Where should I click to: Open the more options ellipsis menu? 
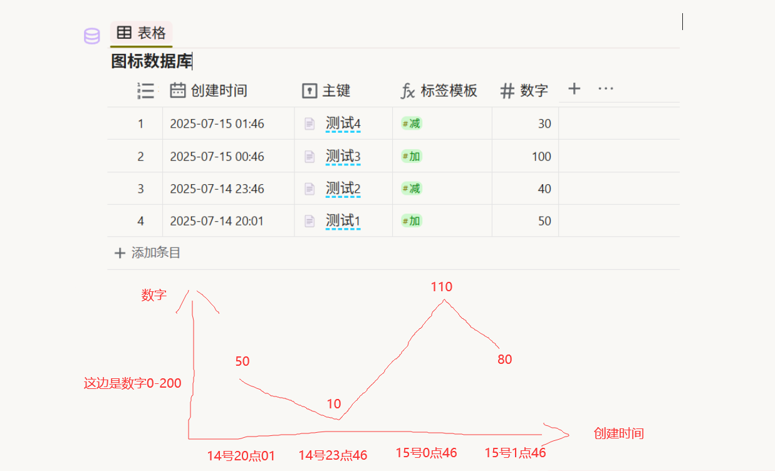(x=606, y=89)
